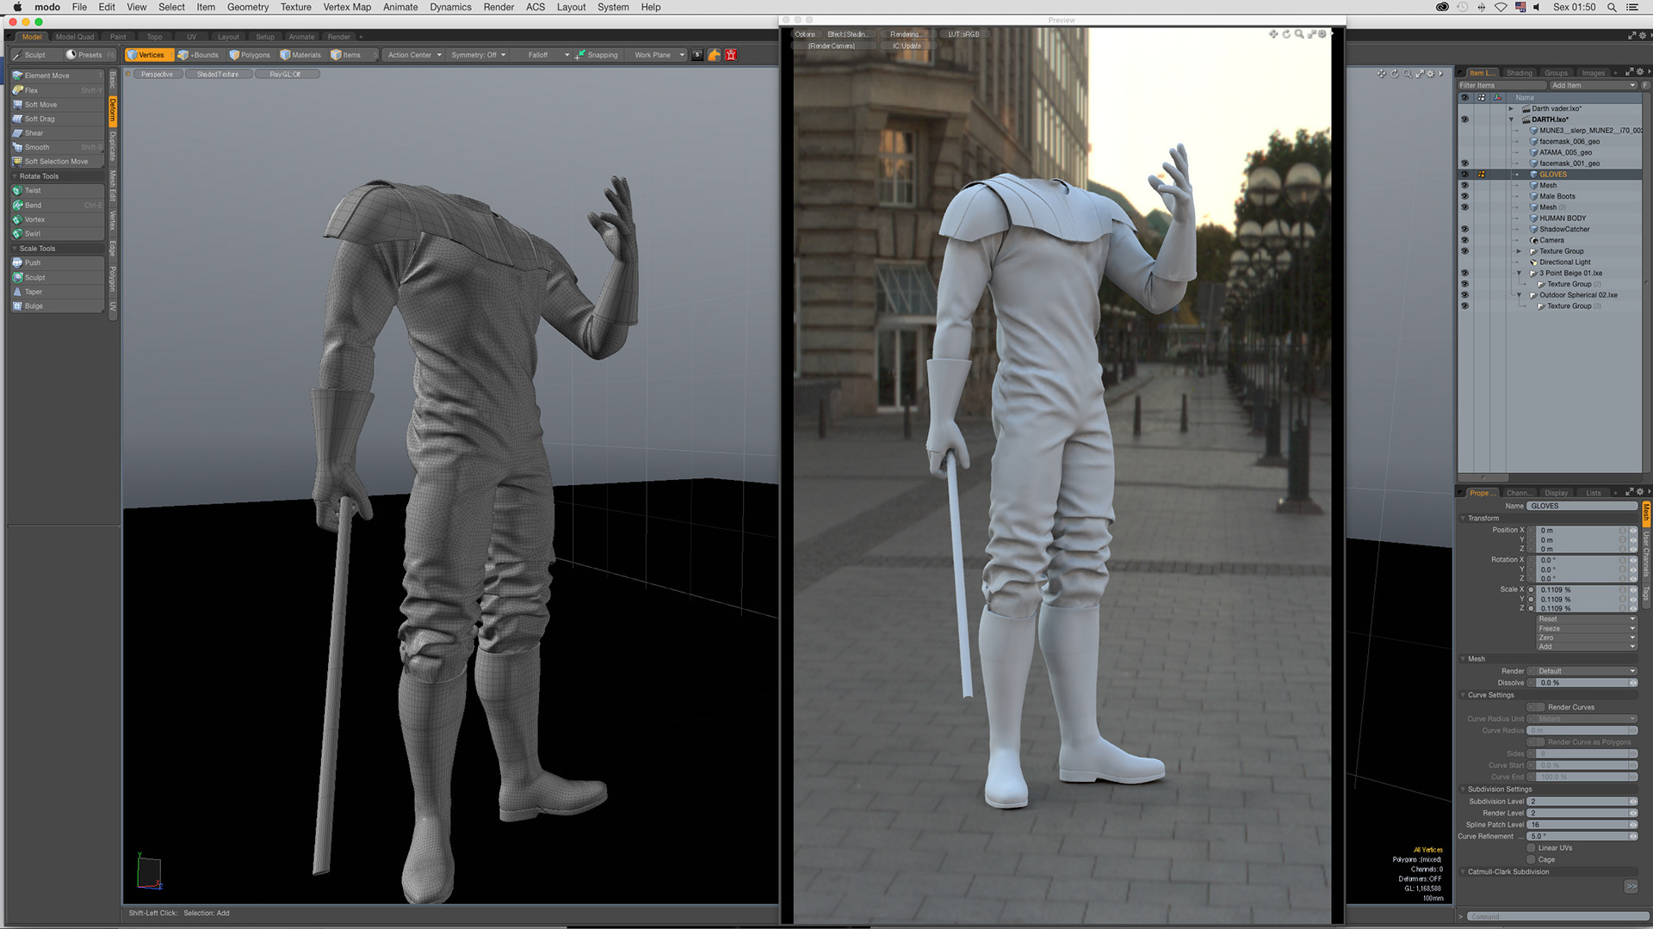Click the Shaded Texture viewport style button
1653x929 pixels.
click(218, 75)
